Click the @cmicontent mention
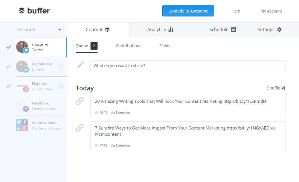299x182 pixels. point(108,134)
